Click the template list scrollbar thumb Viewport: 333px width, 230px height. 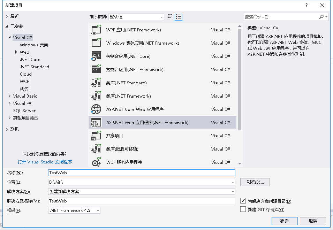click(x=240, y=79)
